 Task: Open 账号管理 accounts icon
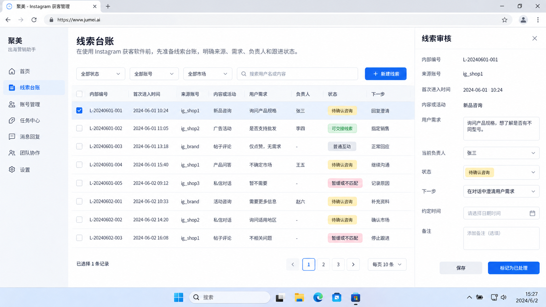tap(12, 104)
